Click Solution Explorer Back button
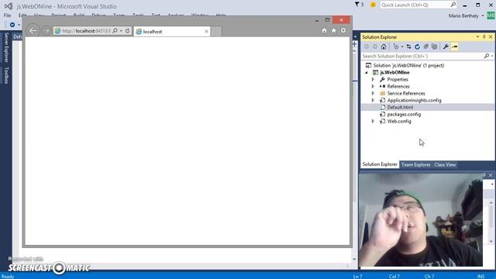496x279 pixels. 367,46
